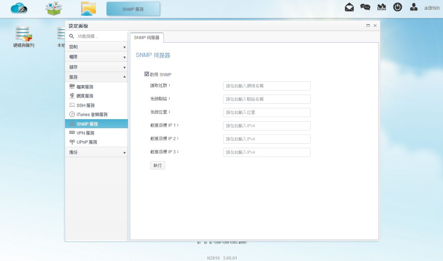The width and height of the screenshot is (443, 261).
Task: Expand the 控制 section
Action: [97, 47]
